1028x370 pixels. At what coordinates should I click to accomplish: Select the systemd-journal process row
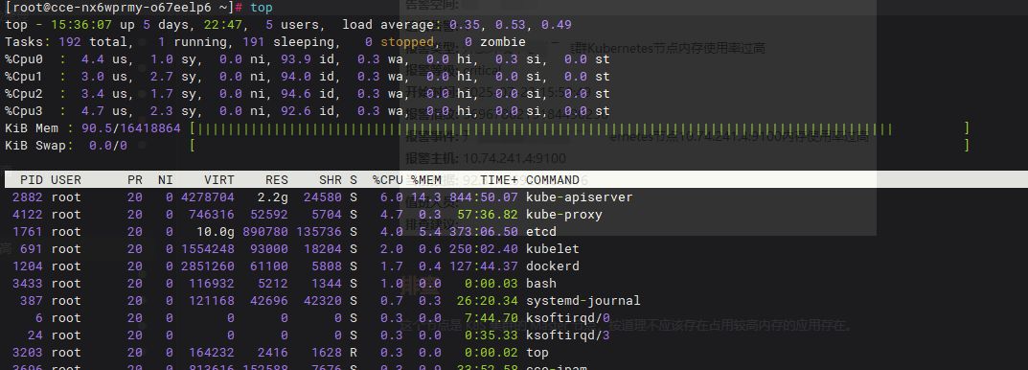point(323,300)
